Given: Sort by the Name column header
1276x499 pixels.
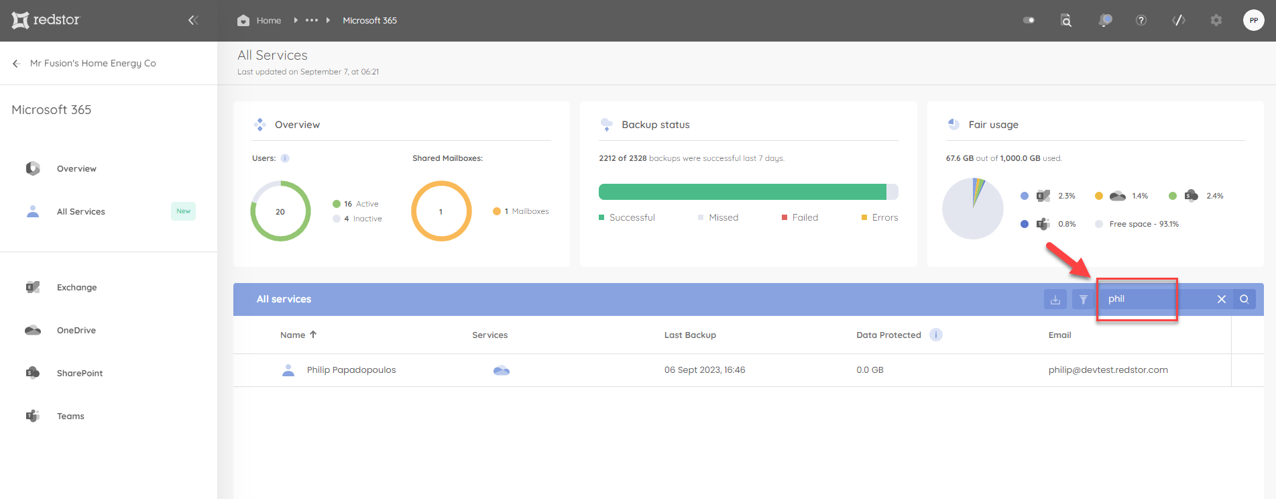Looking at the screenshot, I should [298, 335].
